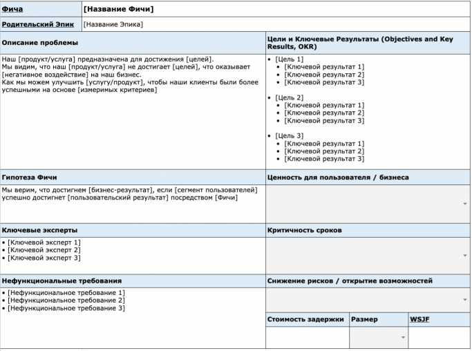Expand Ценность для пользователя / бизнеса dropdown arrow
Viewport: 472px width, 351px height.
[465, 204]
